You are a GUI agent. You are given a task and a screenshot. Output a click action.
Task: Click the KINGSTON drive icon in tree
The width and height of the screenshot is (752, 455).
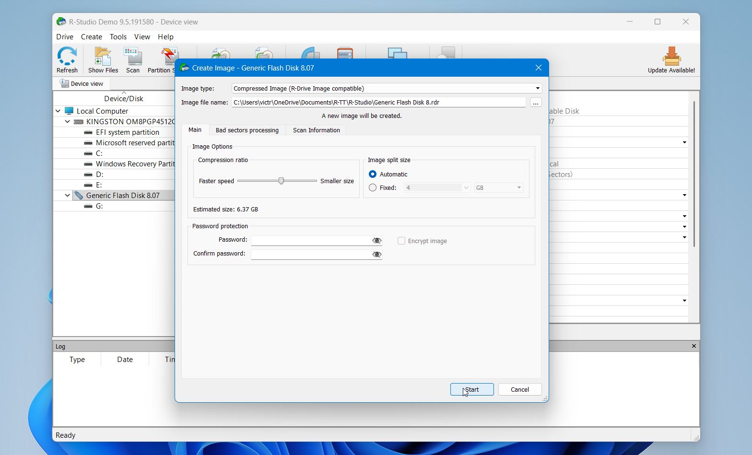point(79,122)
